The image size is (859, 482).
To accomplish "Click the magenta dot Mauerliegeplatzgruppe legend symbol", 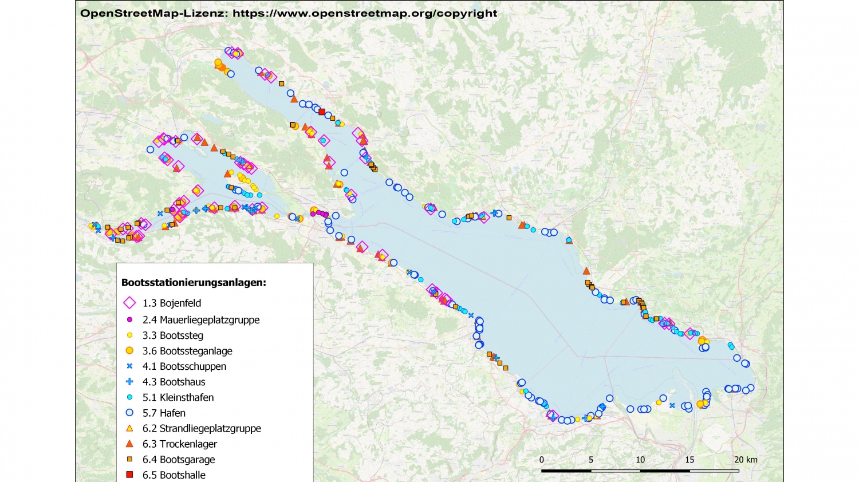I will (x=129, y=319).
